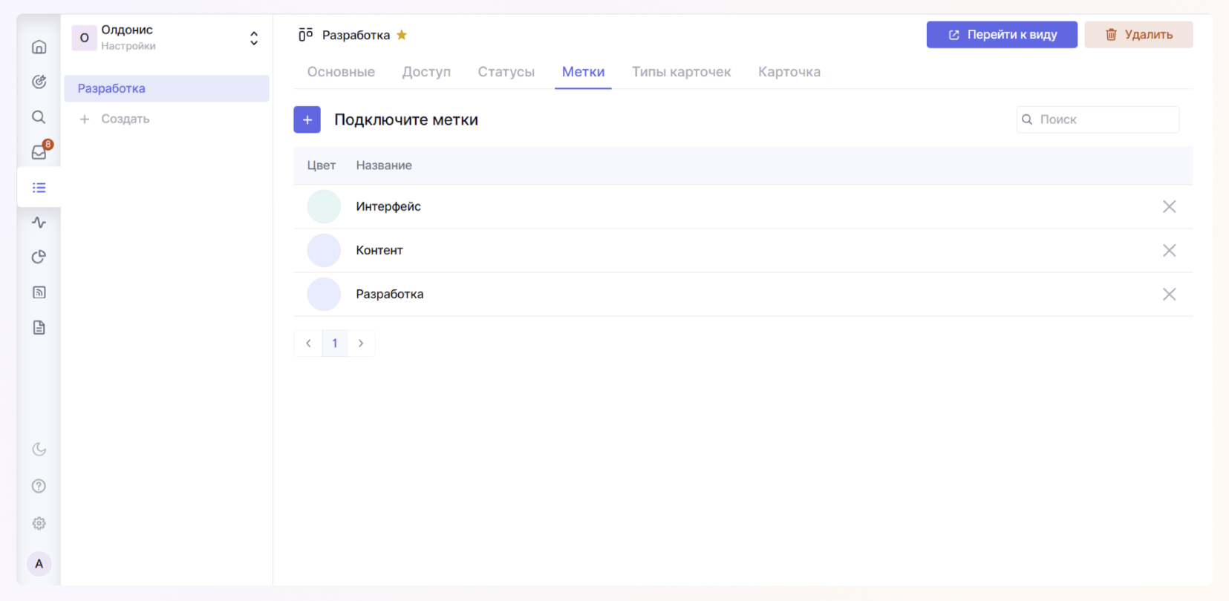The height and width of the screenshot is (601, 1229).
Task: Toggle the favorite star next to Разработка
Action: (402, 35)
